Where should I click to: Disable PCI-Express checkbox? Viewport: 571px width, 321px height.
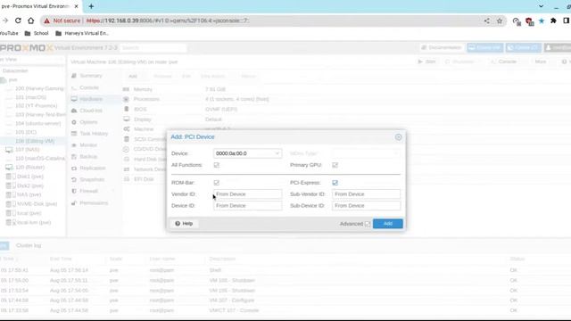[x=335, y=183]
